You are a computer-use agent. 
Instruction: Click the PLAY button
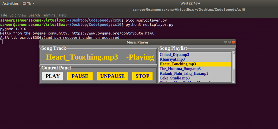[53, 76]
